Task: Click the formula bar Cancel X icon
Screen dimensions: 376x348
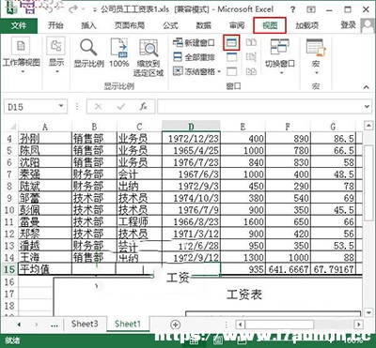Action: tap(98, 107)
